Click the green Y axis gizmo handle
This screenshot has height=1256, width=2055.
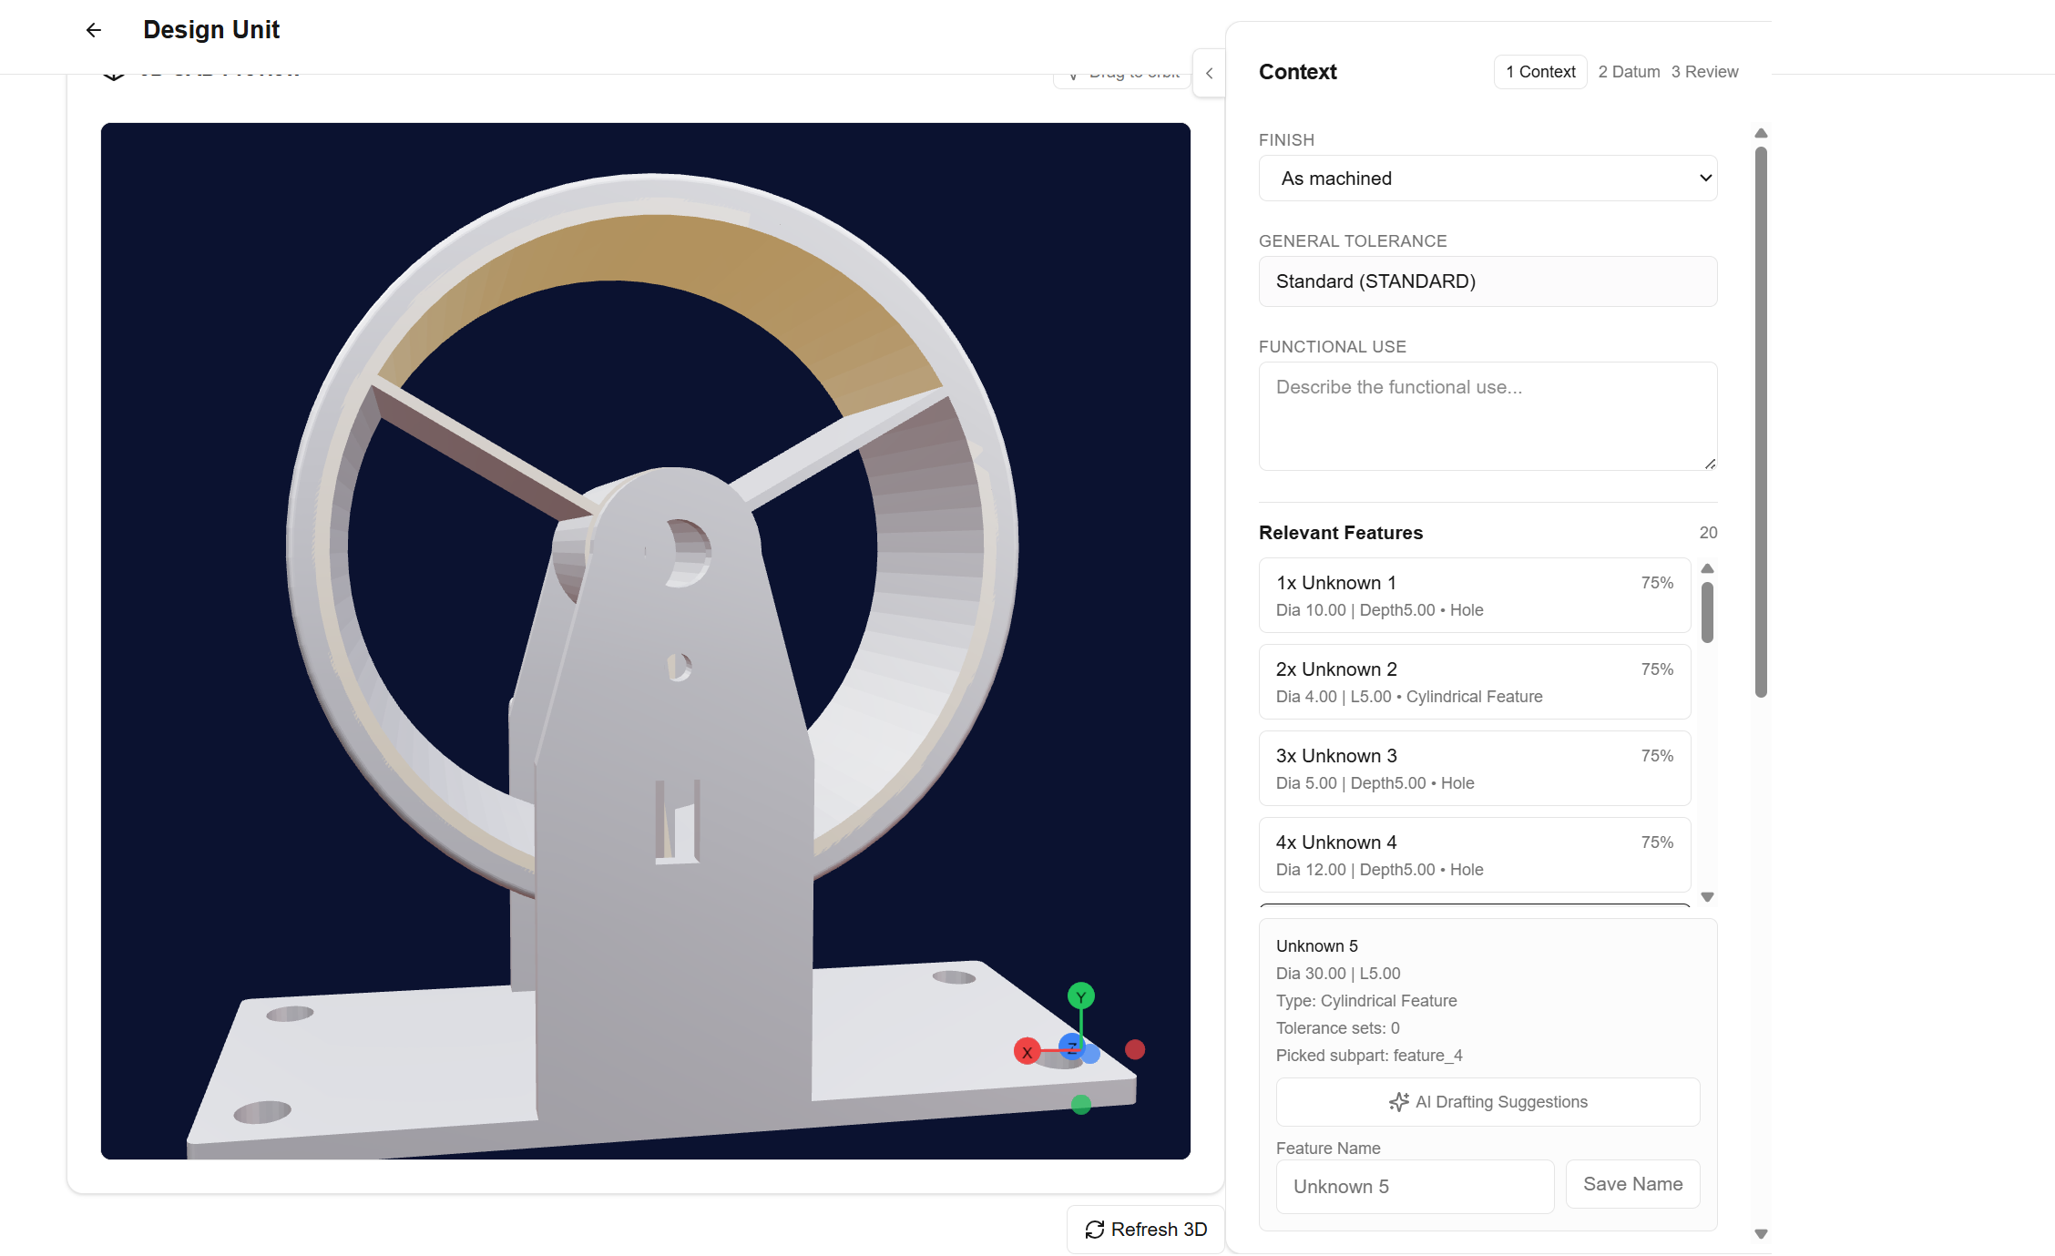tap(1081, 996)
